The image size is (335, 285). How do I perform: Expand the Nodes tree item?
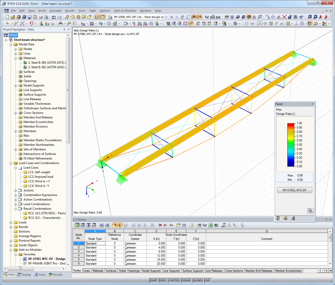coord(16,49)
